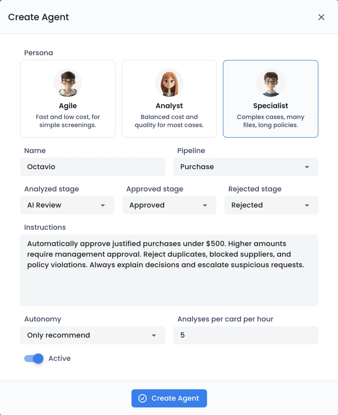
Task: Click the Specialist persona avatar
Action: [x=271, y=83]
